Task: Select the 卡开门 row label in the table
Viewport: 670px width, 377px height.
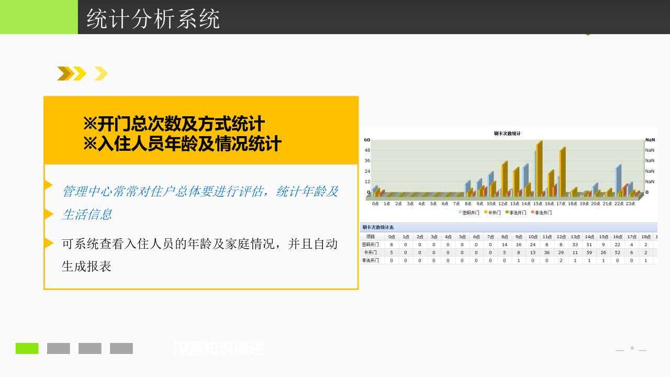Action: (x=371, y=252)
